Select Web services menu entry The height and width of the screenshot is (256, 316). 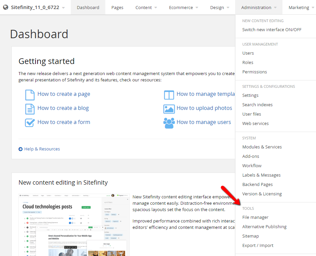click(x=255, y=123)
